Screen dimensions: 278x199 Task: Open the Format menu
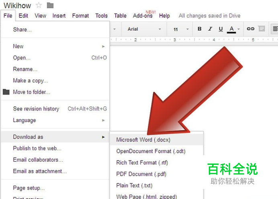click(80, 16)
